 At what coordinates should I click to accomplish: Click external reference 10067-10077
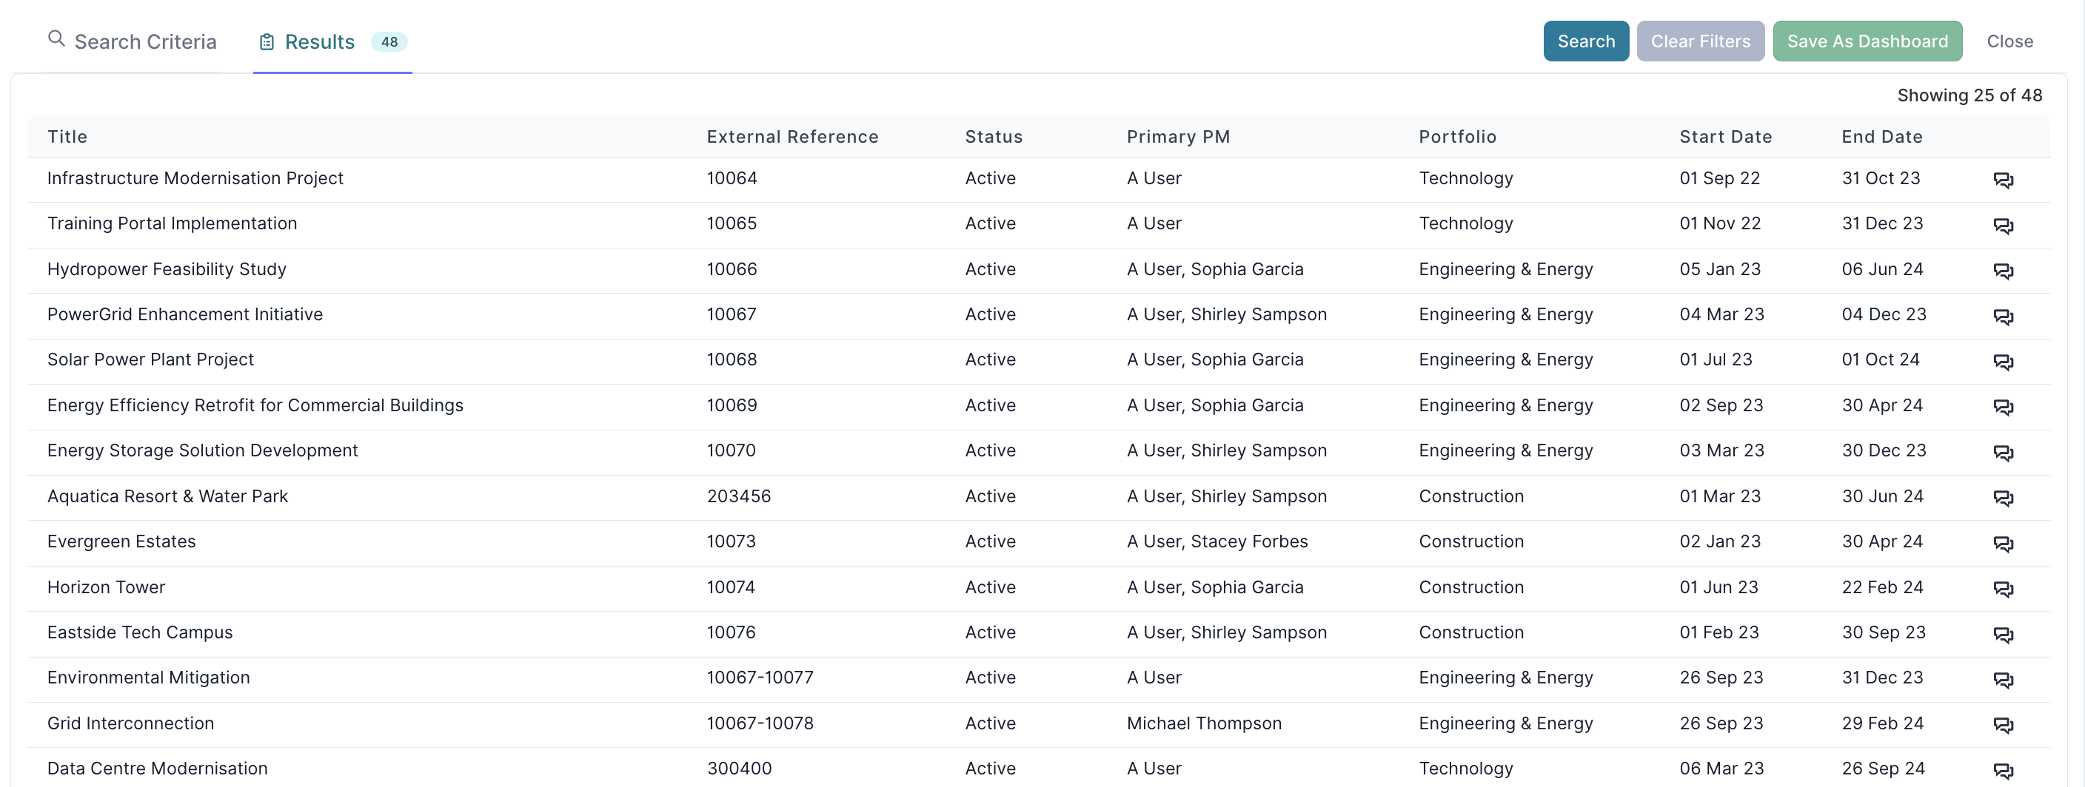760,678
